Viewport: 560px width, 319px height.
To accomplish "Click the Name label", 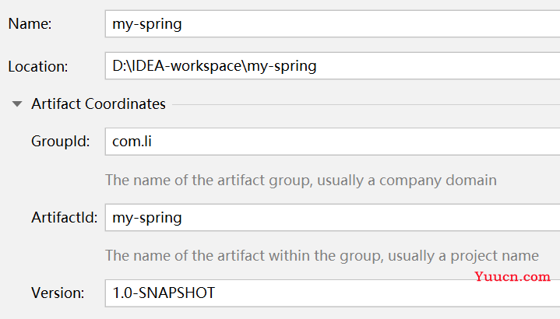I will [30, 24].
